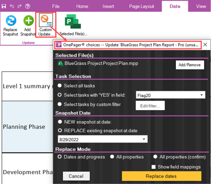The width and height of the screenshot is (211, 184).
Task: Open the File menu
Action: pyautogui.click(x=56, y=6)
